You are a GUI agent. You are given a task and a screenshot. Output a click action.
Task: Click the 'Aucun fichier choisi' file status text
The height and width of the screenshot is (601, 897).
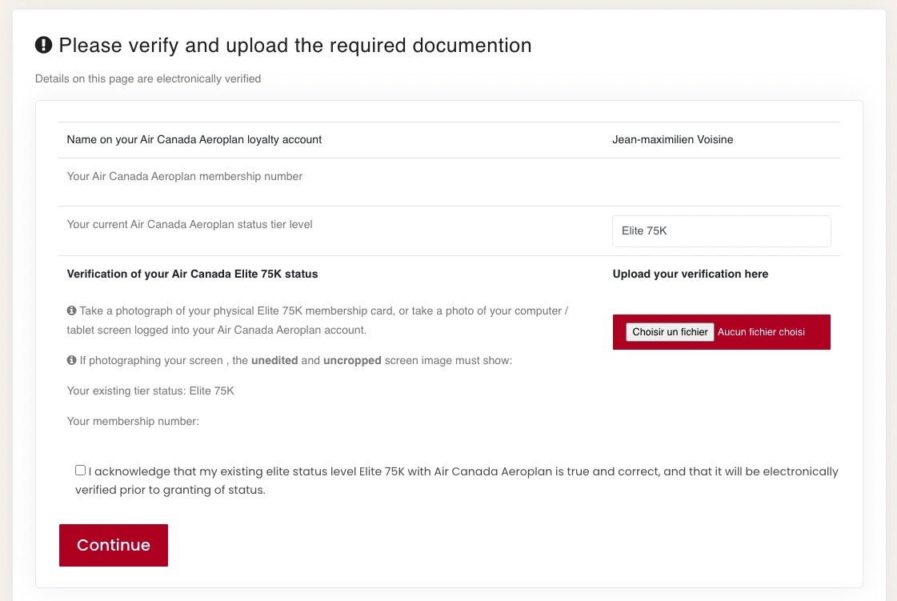(x=761, y=332)
